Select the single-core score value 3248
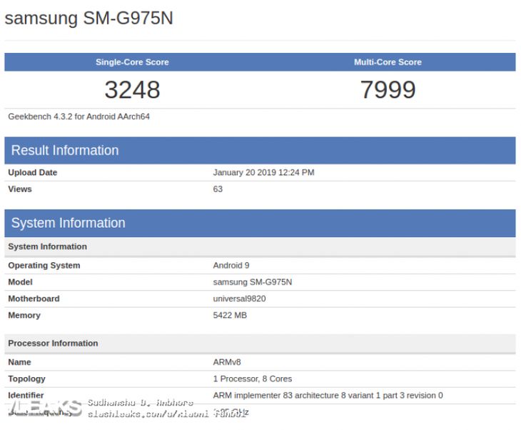 point(132,90)
